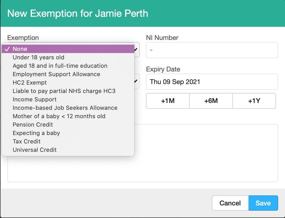This screenshot has height=218, width=285.
Task: Extend expiry by +6M
Action: point(211,101)
